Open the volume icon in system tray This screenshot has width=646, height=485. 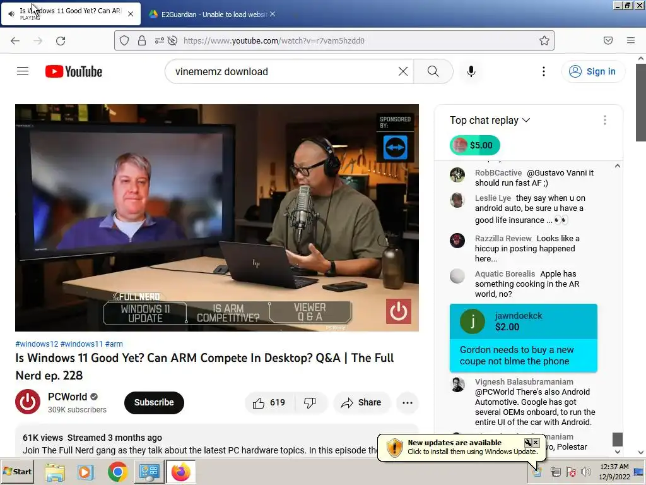coord(585,472)
